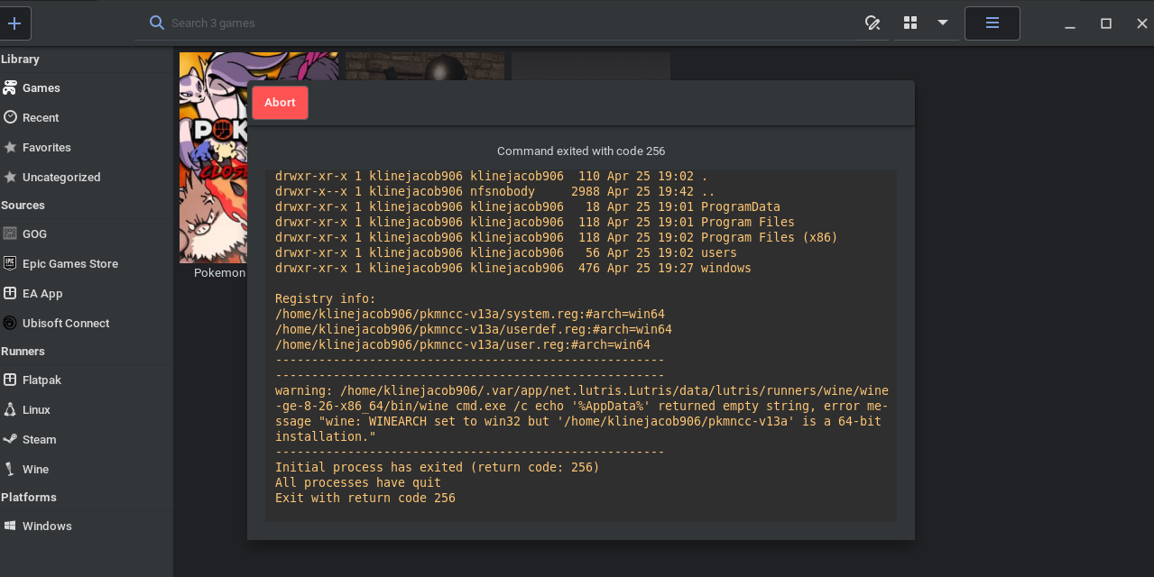
Task: Click the "Initial process has exited" log line
Action: coord(438,468)
